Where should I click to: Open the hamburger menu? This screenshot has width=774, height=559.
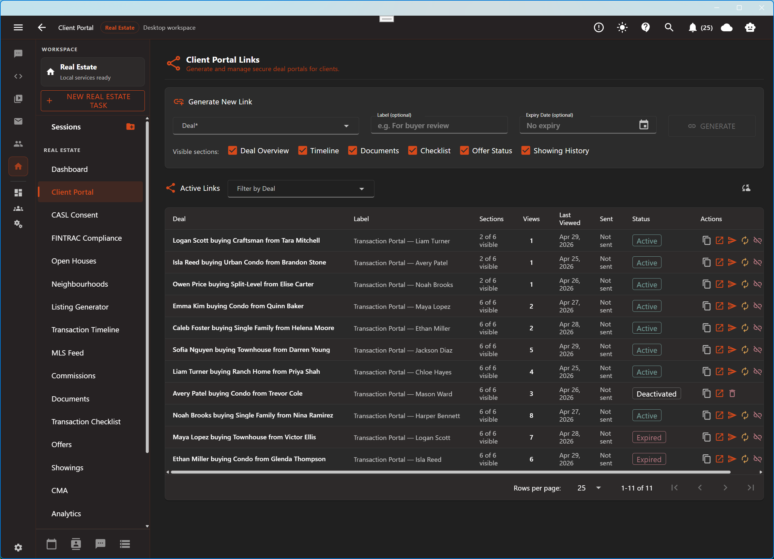coord(18,28)
